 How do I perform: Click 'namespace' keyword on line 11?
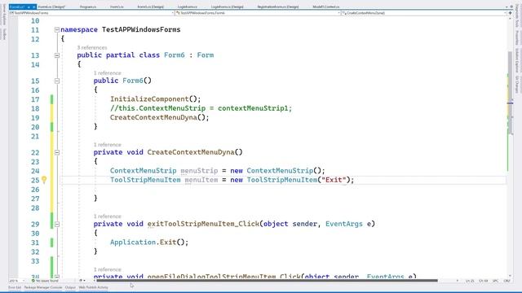point(79,29)
